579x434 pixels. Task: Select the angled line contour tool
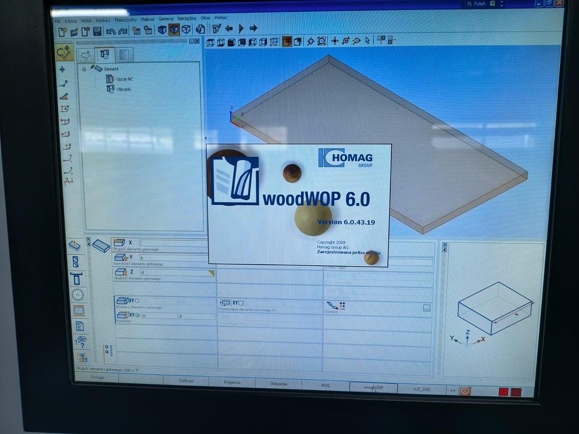tap(64, 96)
